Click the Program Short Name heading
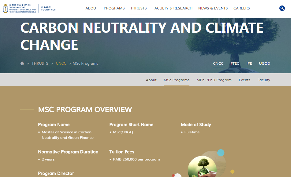Image resolution: width=291 pixels, height=177 pixels. coord(131,125)
